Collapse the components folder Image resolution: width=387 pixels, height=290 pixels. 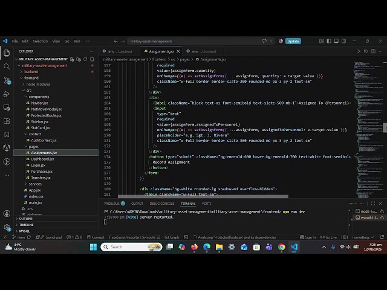point(39,97)
